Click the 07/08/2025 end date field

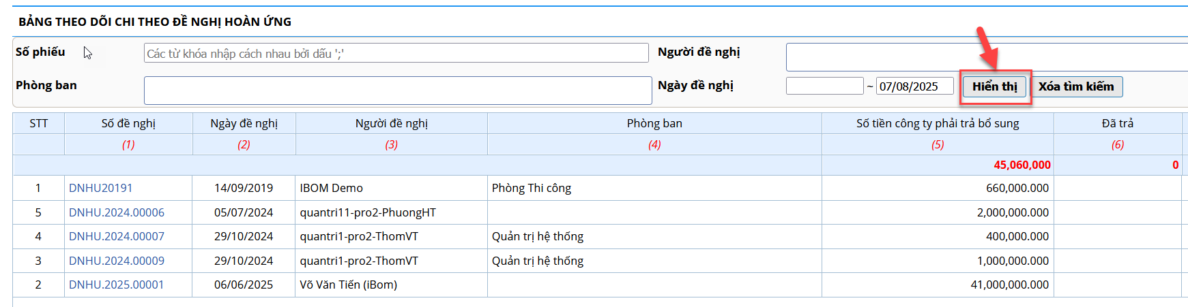coord(914,86)
